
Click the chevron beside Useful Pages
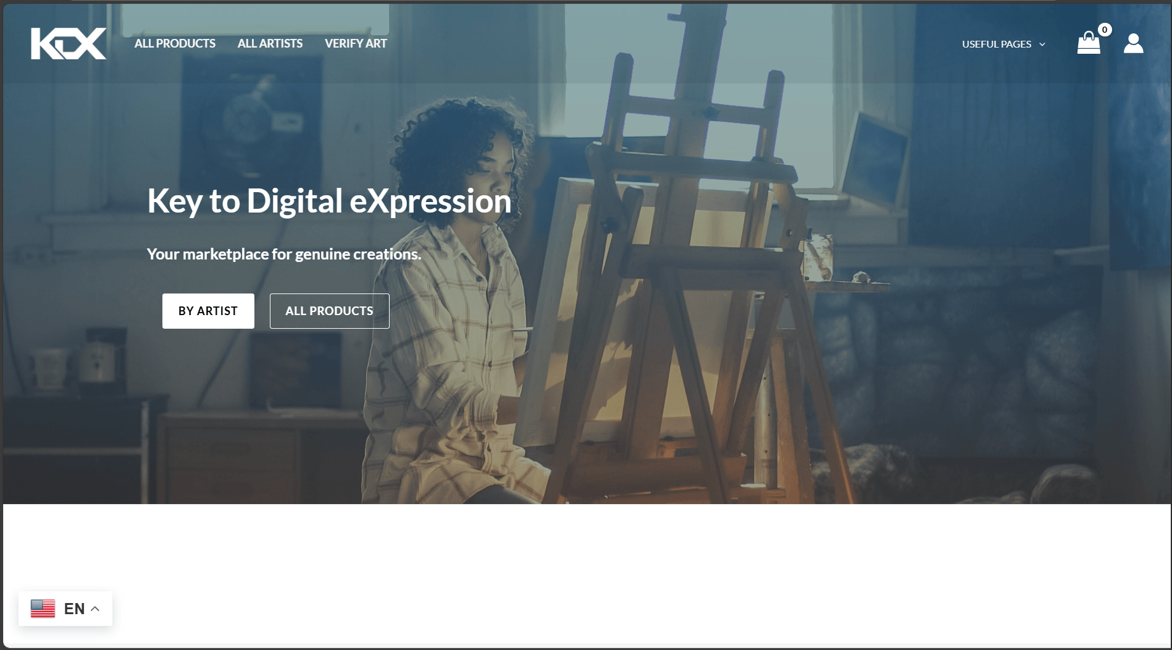pos(1042,44)
